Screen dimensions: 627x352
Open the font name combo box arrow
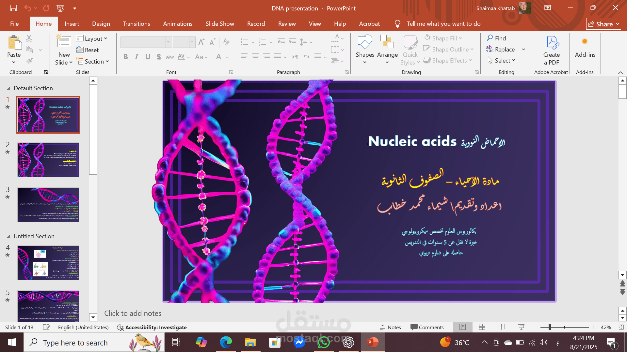point(169,42)
